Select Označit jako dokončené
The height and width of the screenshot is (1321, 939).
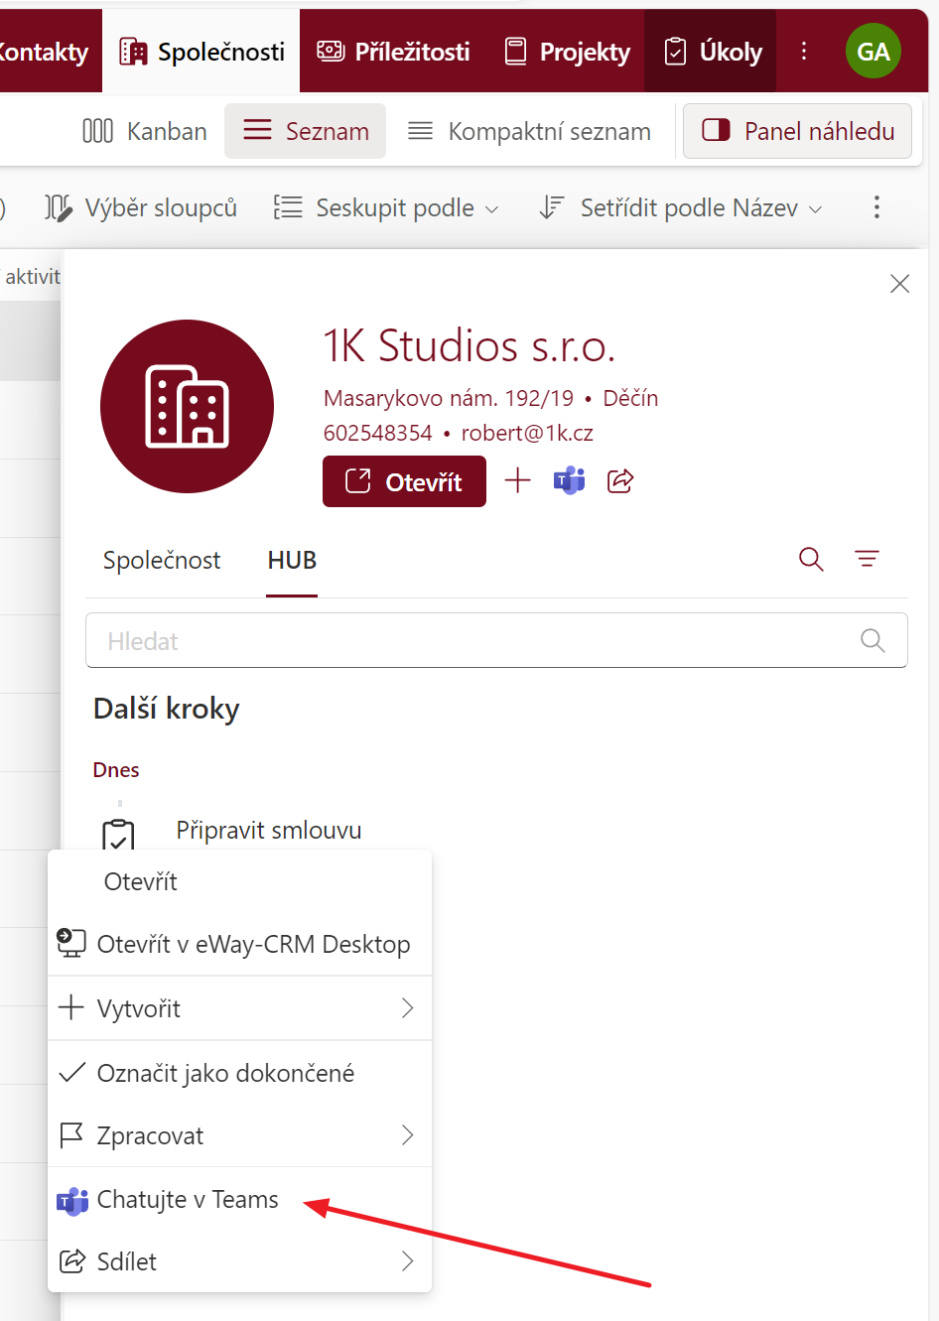click(x=240, y=1073)
